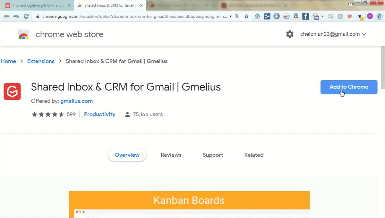
Task: Click the red Gmelius extension logo
Action: (x=12, y=91)
